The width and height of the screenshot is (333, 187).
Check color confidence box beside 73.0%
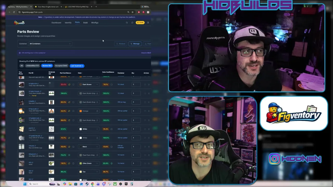[x=111, y=147]
